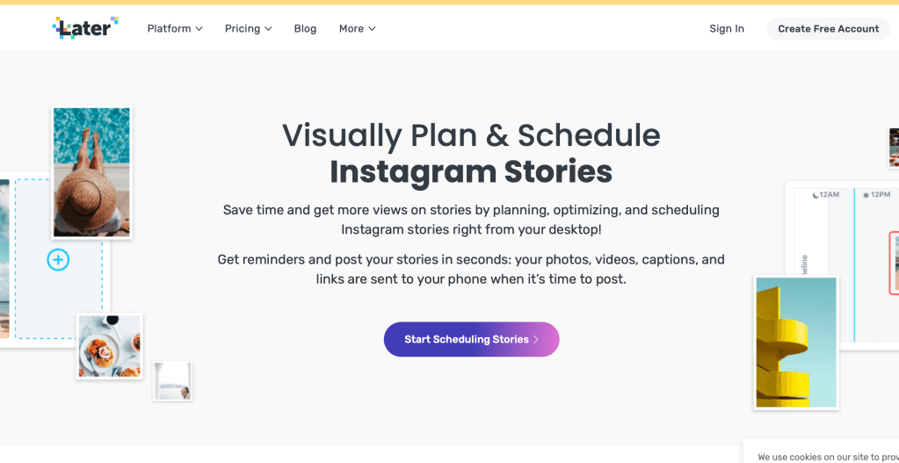Select the food plate photo

pyautogui.click(x=109, y=346)
